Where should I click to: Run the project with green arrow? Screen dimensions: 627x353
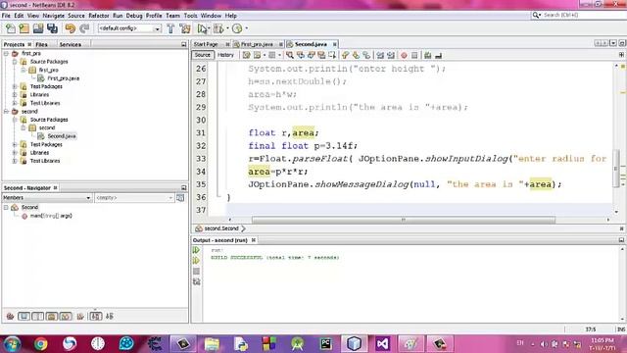tap(202, 28)
